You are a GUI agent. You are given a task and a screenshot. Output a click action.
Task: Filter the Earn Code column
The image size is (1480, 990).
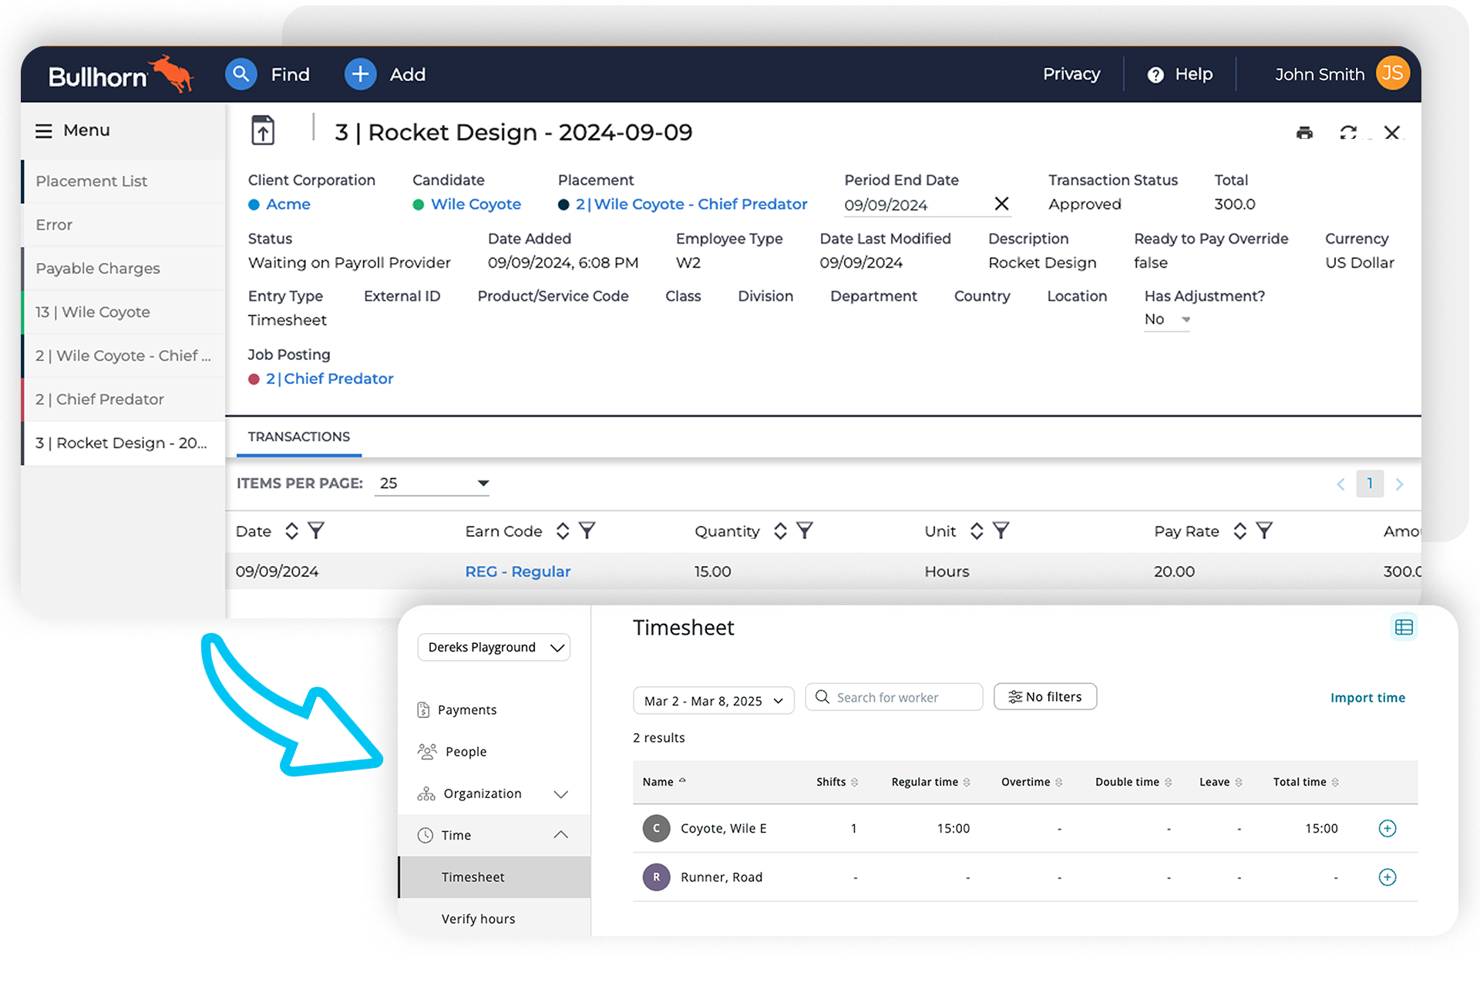587,530
